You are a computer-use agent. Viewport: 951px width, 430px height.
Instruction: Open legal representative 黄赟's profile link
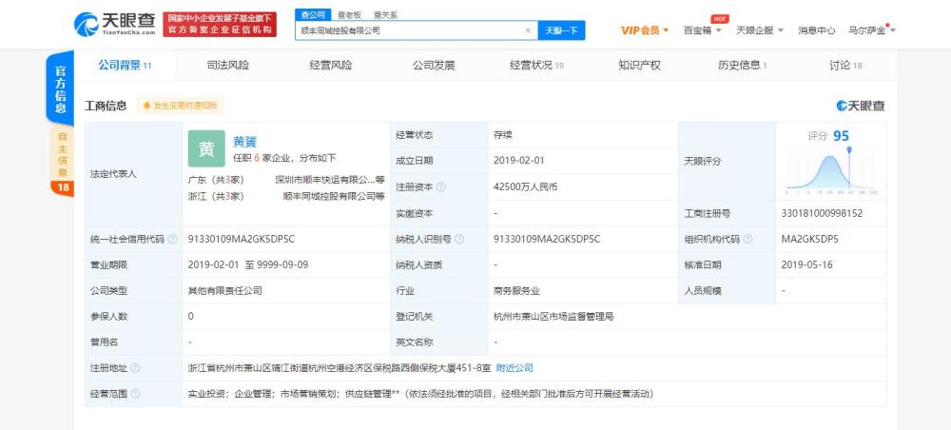[245, 142]
